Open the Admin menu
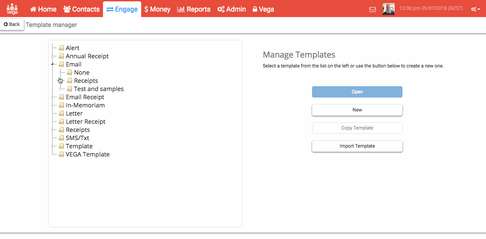Image resolution: width=486 pixels, height=239 pixels. 232,9
